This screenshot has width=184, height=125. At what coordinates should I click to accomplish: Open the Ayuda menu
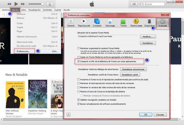[x=67, y=10]
